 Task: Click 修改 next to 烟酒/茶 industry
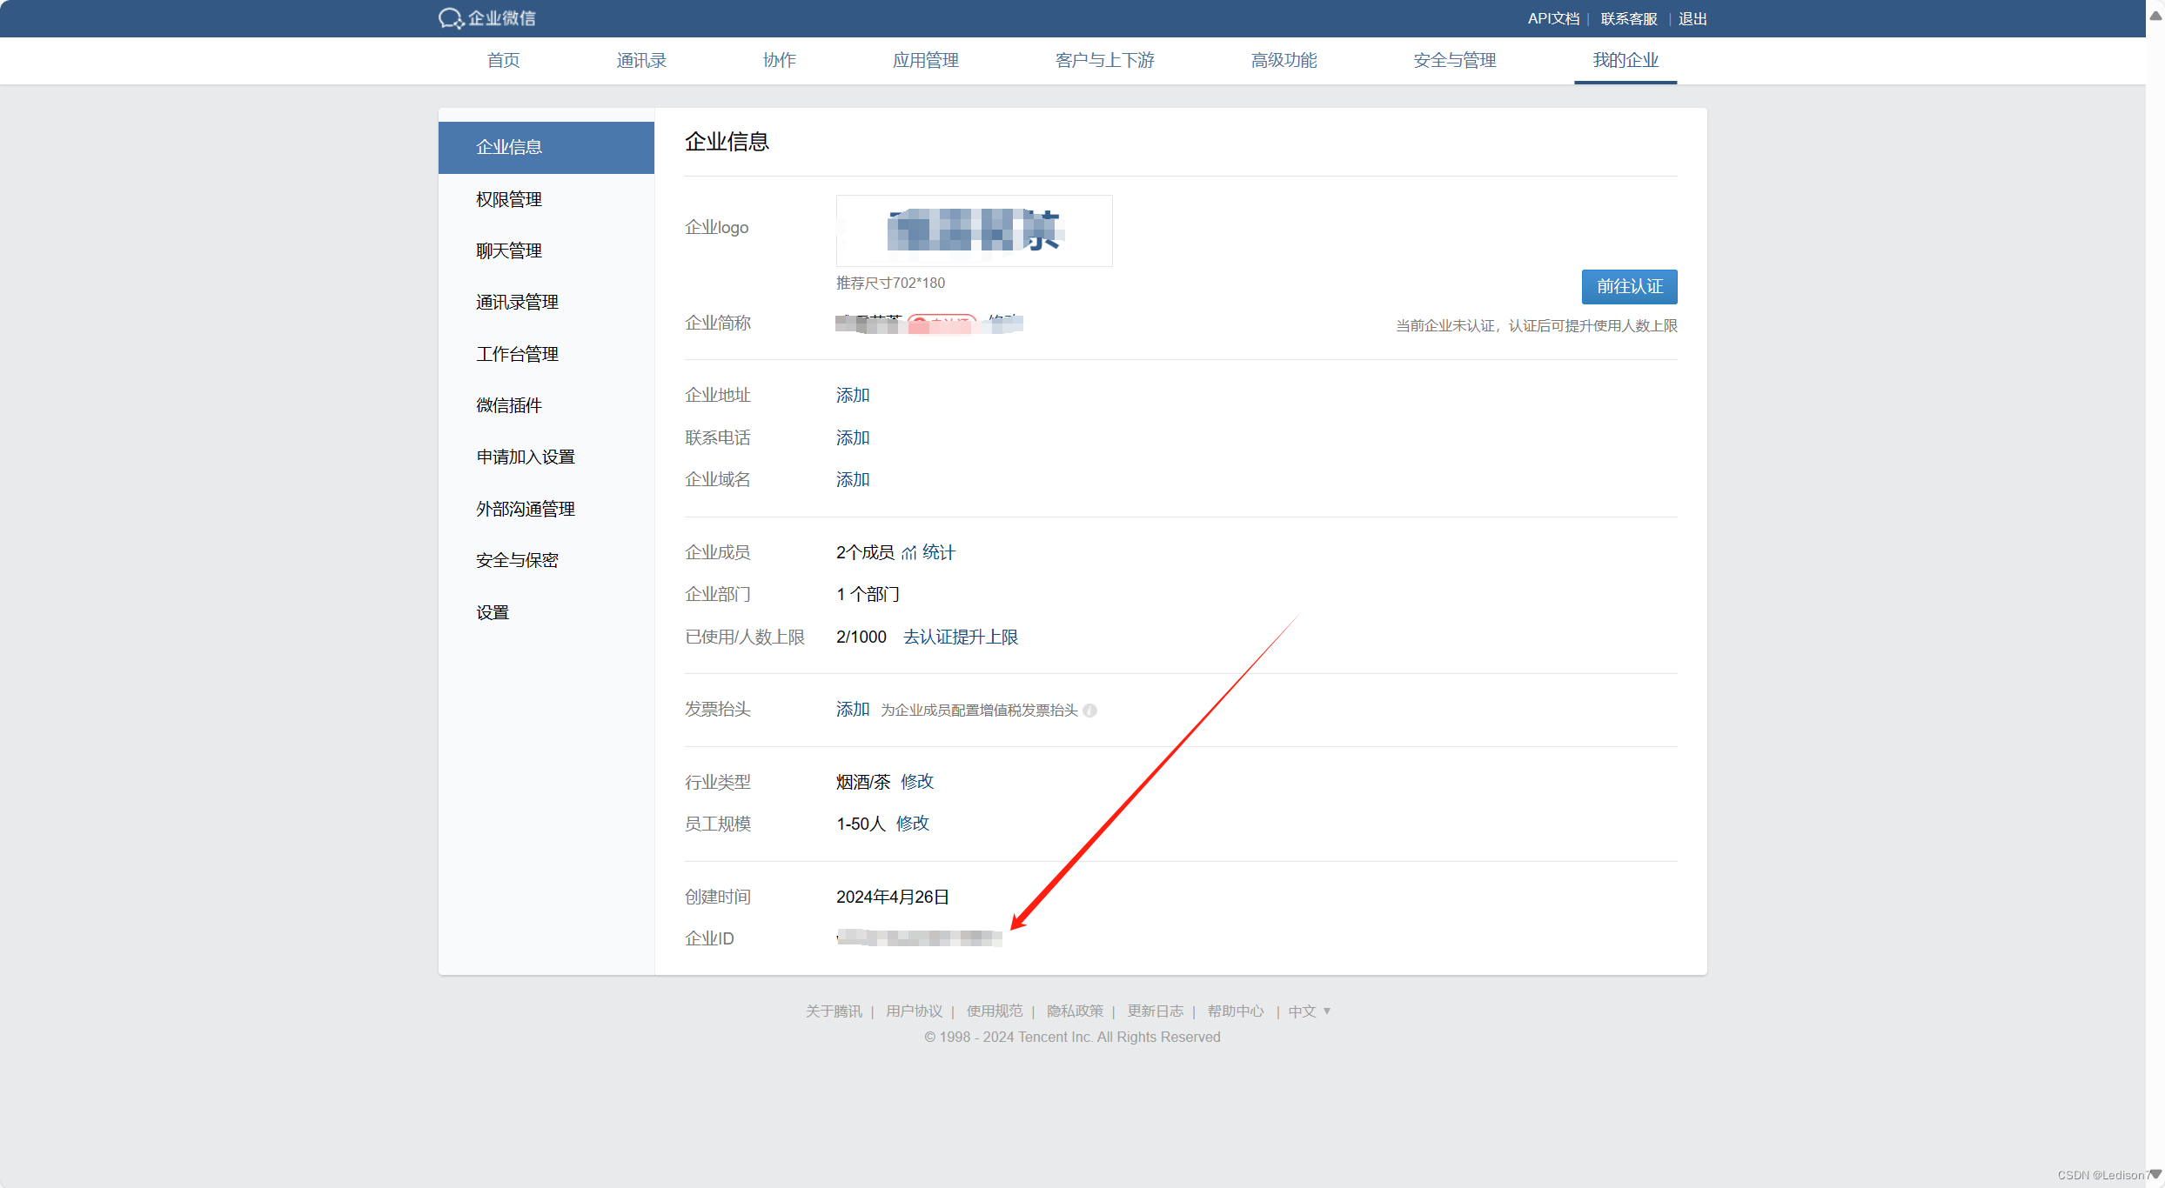[x=917, y=782]
